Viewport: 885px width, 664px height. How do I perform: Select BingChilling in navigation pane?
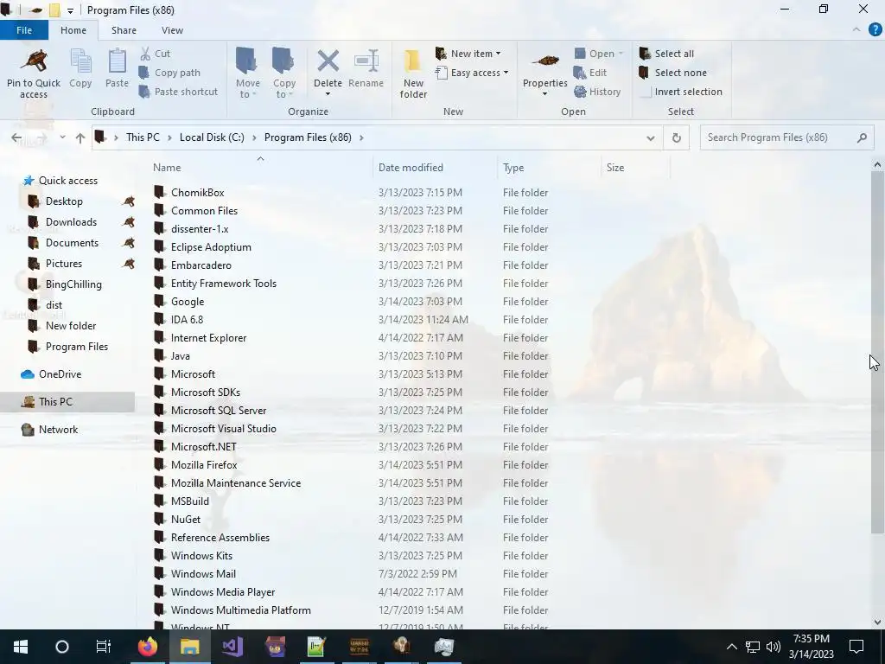pyautogui.click(x=73, y=284)
